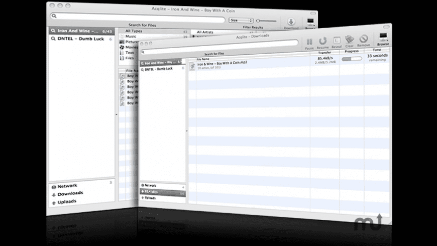Screen dimensions: 437x246
Task: Click the magnifier icon in back window search field
Action: (54, 16)
